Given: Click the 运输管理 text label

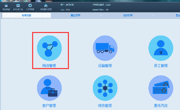Looking at the screenshot, I should click(x=105, y=66).
